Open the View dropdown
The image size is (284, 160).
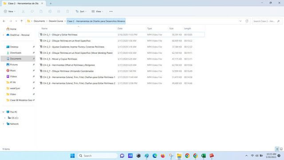(x=97, y=12)
